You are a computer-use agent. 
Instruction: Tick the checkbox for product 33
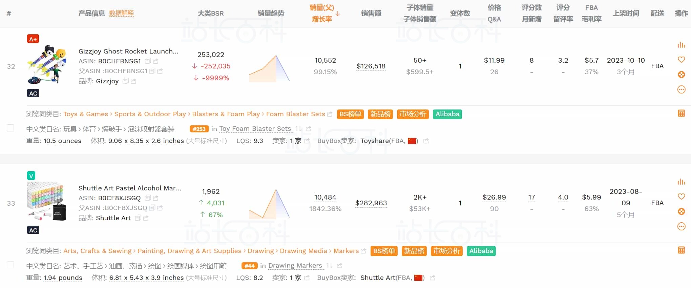click(11, 265)
